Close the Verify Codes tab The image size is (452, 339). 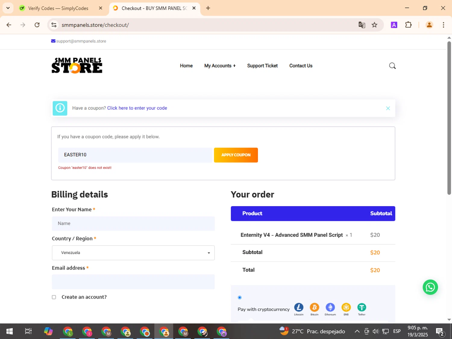[x=101, y=8]
